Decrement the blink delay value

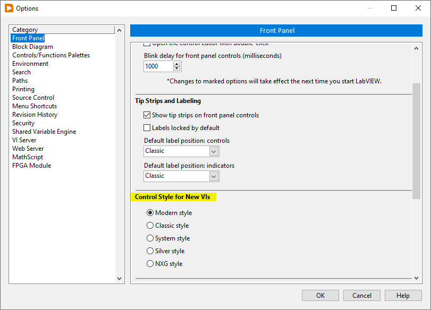pyautogui.click(x=177, y=69)
